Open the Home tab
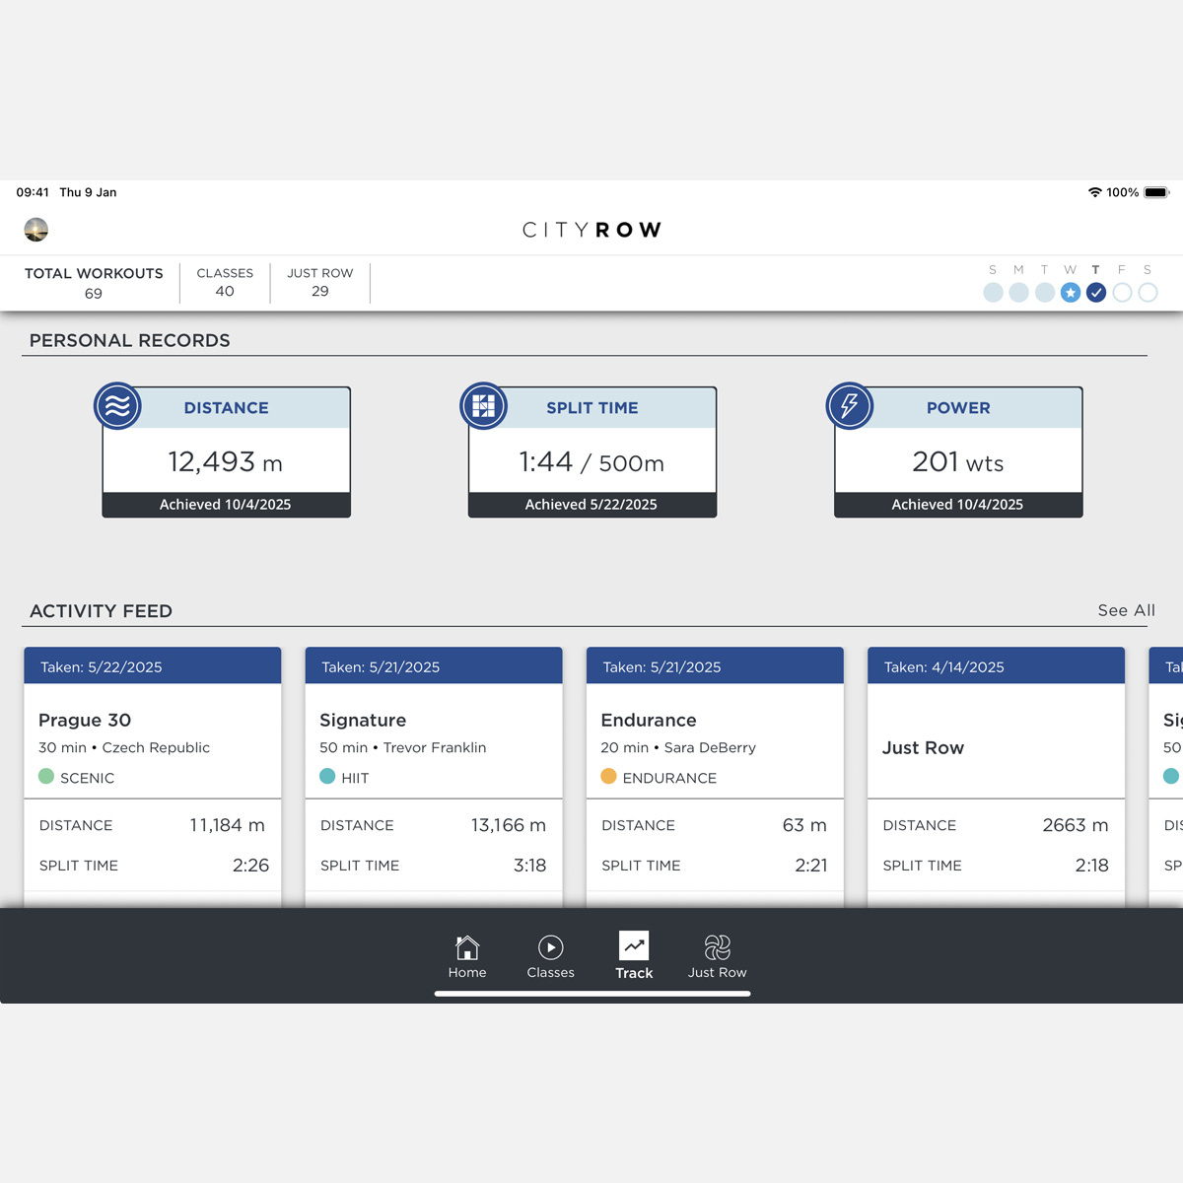Viewport: 1183px width, 1183px height. tap(467, 956)
